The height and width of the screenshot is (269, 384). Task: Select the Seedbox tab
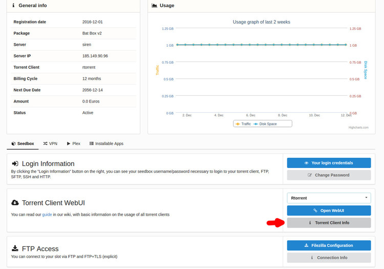(23, 143)
